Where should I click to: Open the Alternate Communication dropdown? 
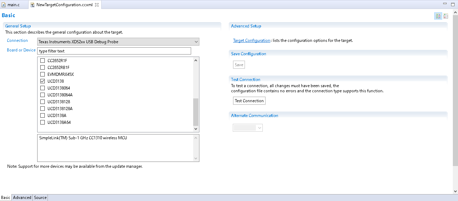[x=248, y=128]
